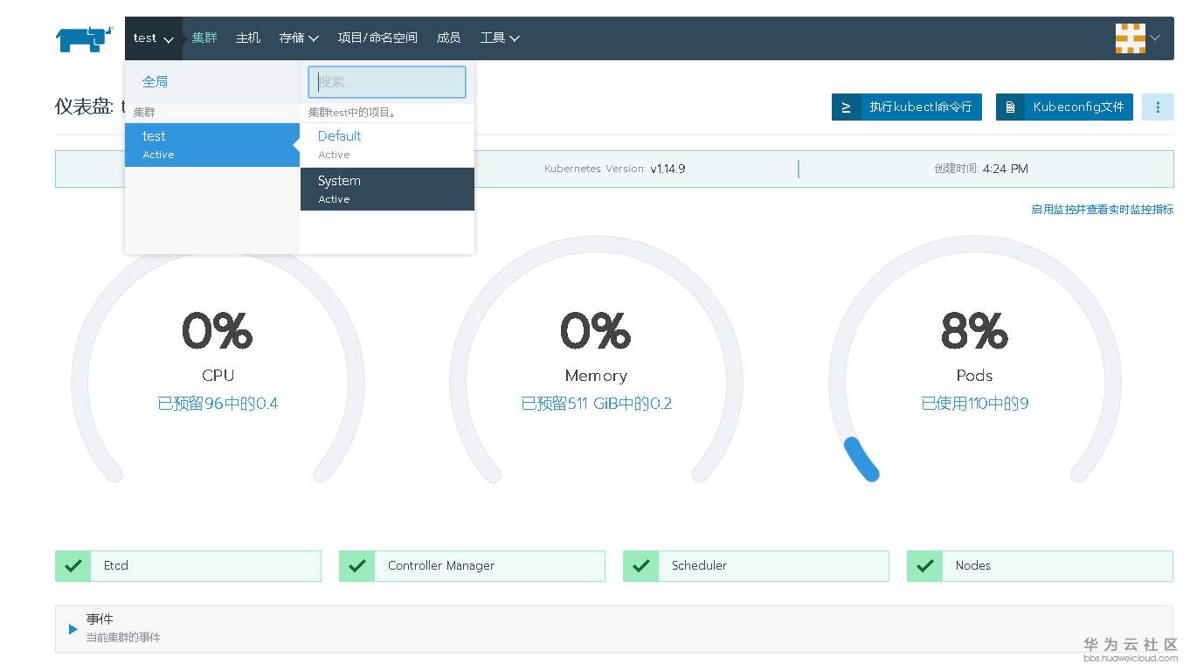The image size is (1190, 671).
Task: Click the 已预留96中的0.4 CPU text
Action: tap(218, 404)
